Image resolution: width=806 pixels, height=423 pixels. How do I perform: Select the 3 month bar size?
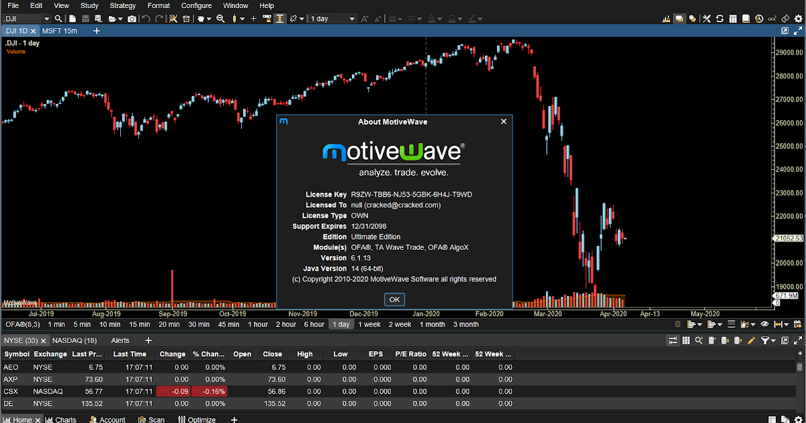coord(465,324)
